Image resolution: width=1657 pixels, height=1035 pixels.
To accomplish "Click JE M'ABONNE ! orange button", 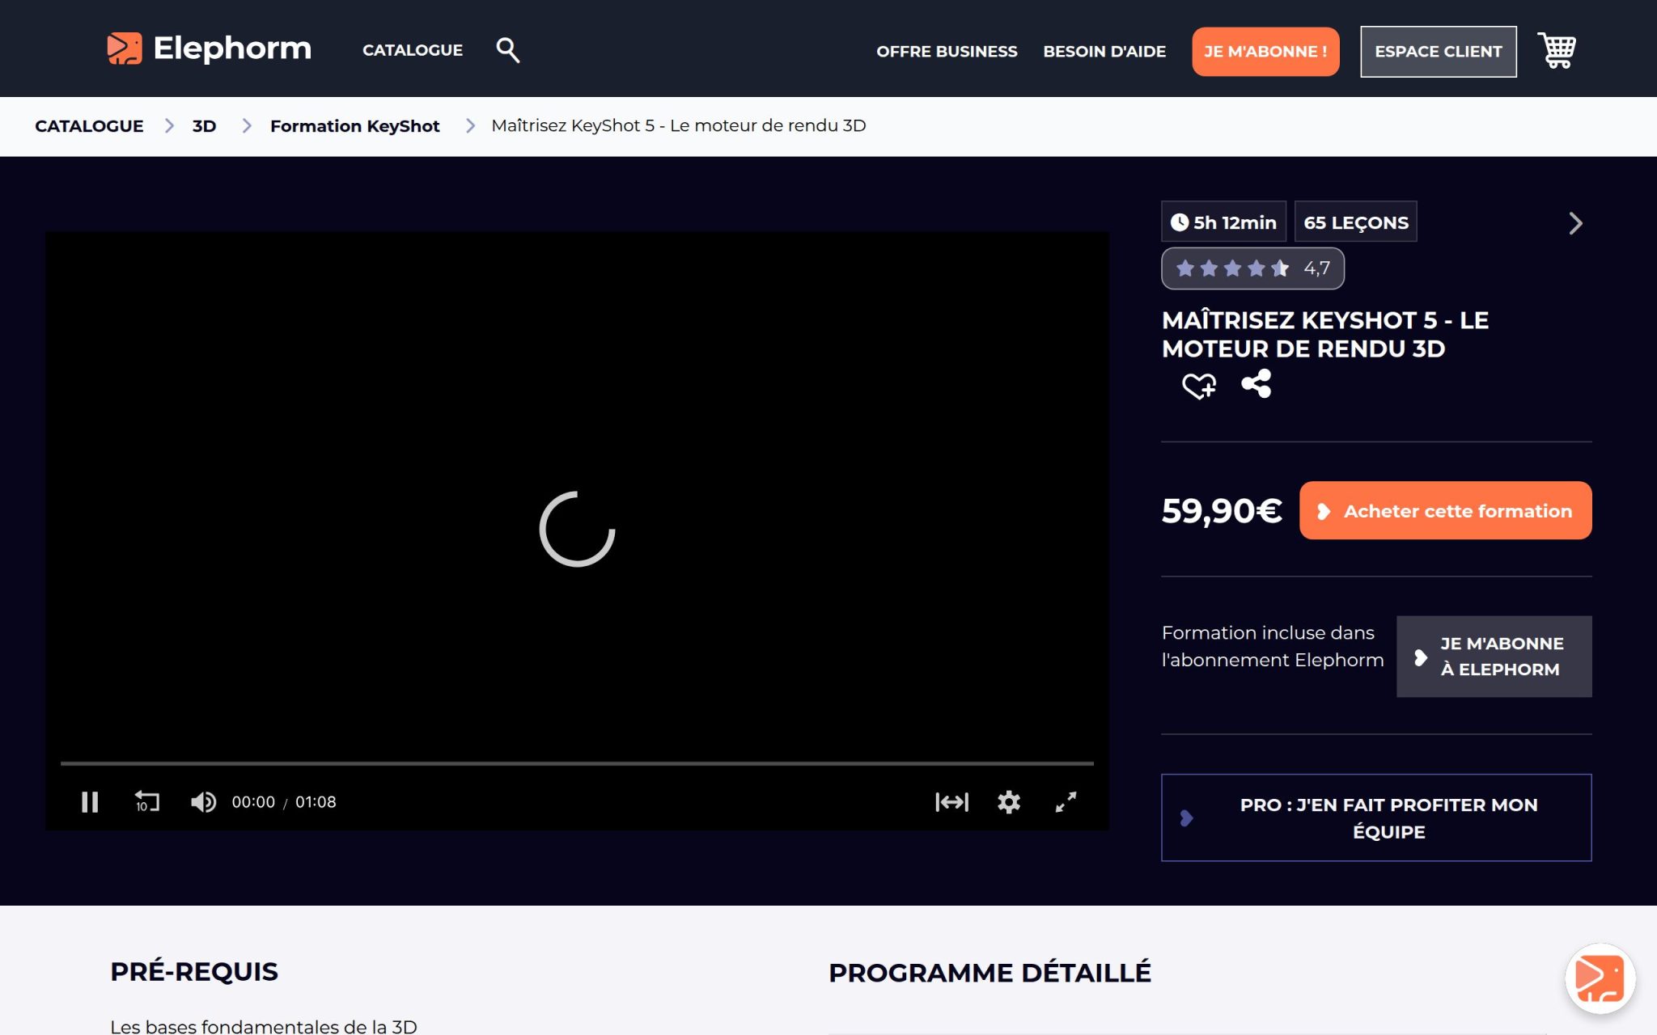I will click(1265, 52).
